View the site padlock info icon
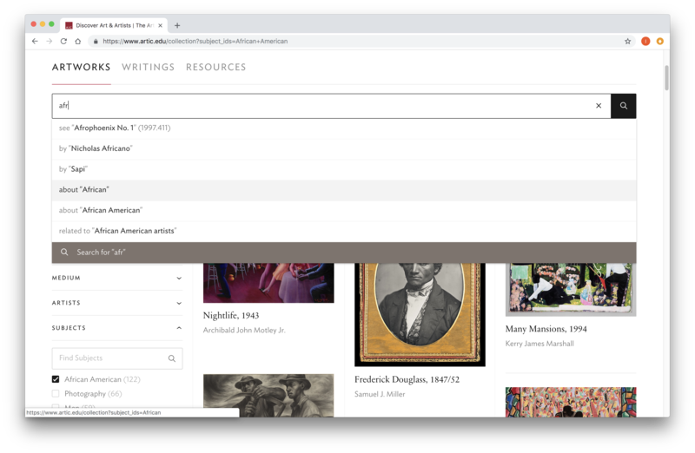The image size is (695, 453). (96, 41)
